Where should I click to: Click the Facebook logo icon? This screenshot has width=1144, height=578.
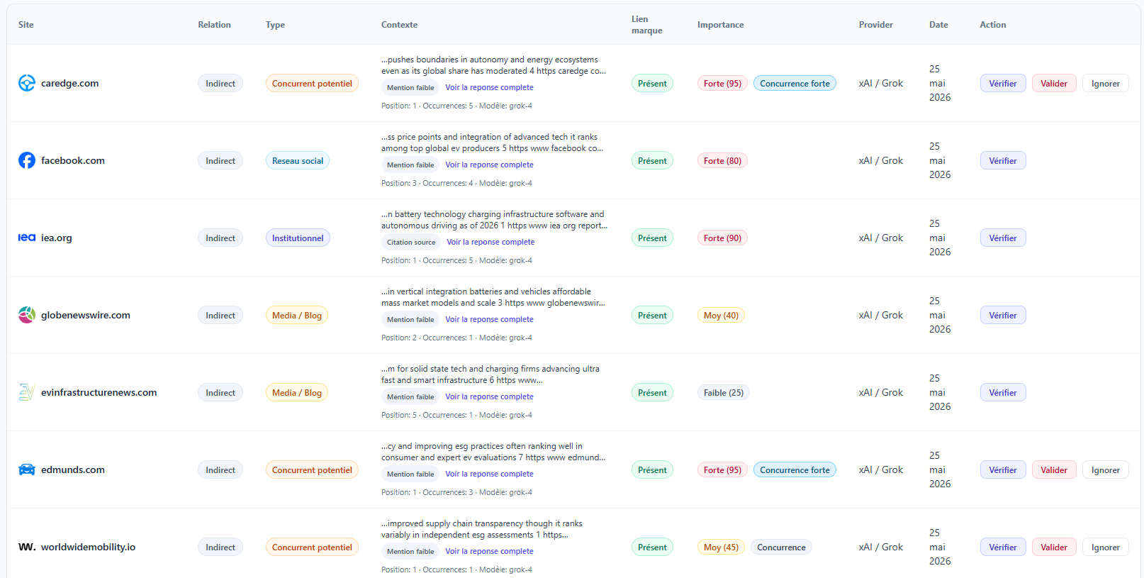click(27, 160)
